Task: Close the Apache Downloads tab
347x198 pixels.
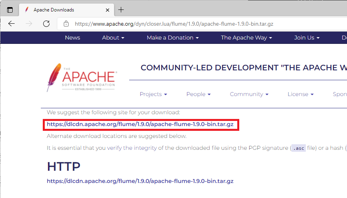Action: (108, 10)
